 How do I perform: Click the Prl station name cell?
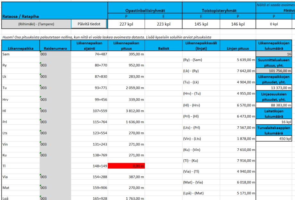pyautogui.click(x=21, y=122)
